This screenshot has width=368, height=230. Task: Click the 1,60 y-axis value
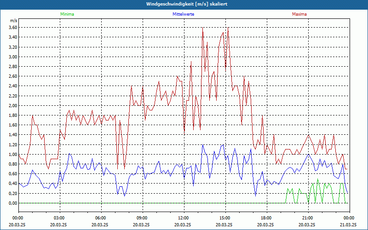[13, 125]
